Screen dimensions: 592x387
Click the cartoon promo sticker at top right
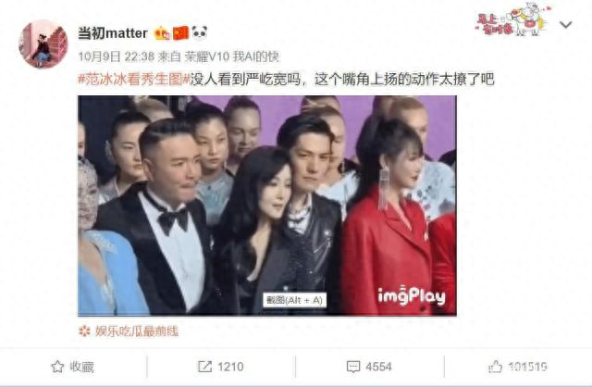[x=512, y=19]
